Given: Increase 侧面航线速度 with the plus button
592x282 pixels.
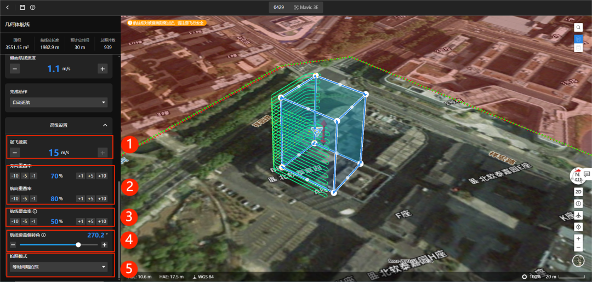Looking at the screenshot, I should click(x=103, y=68).
